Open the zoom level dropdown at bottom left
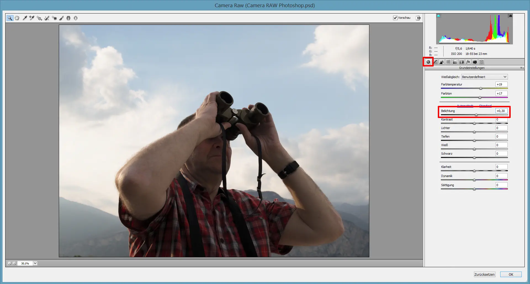530x284 pixels. 35,263
